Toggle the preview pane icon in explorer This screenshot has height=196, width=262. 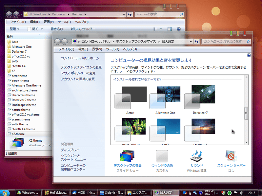170,29
